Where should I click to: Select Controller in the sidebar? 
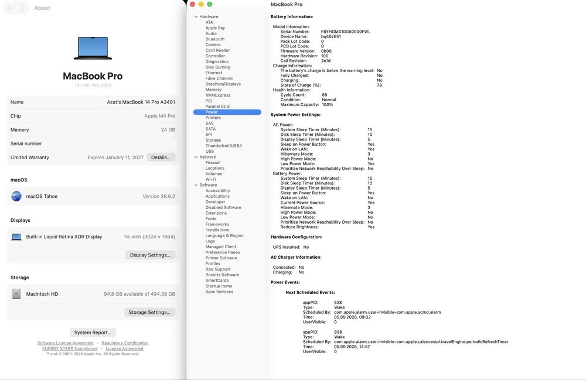point(215,56)
